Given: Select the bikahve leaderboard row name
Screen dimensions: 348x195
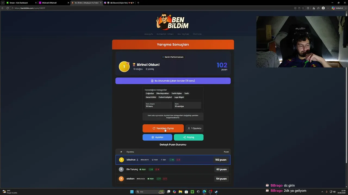Looking at the screenshot, I should 131,160.
